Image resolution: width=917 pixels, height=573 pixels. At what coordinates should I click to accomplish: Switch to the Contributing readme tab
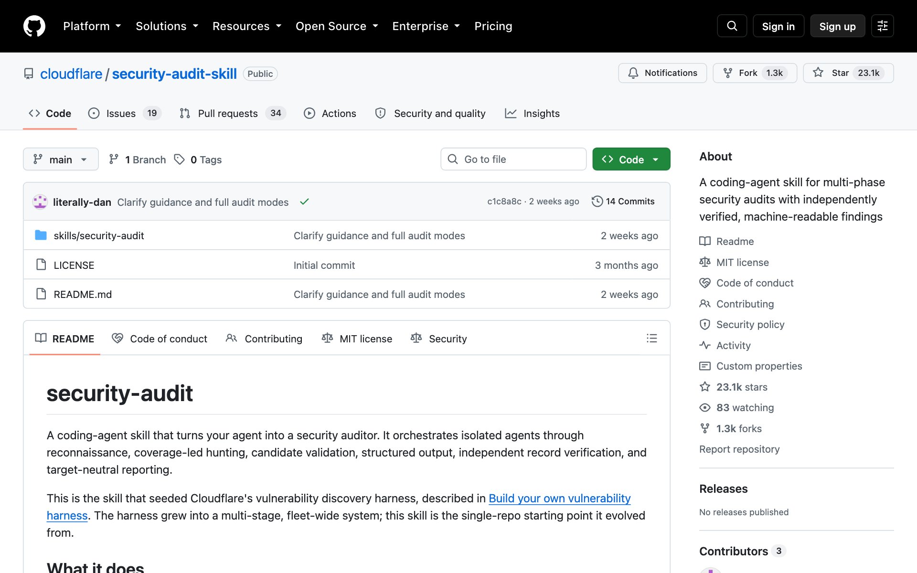(x=264, y=338)
